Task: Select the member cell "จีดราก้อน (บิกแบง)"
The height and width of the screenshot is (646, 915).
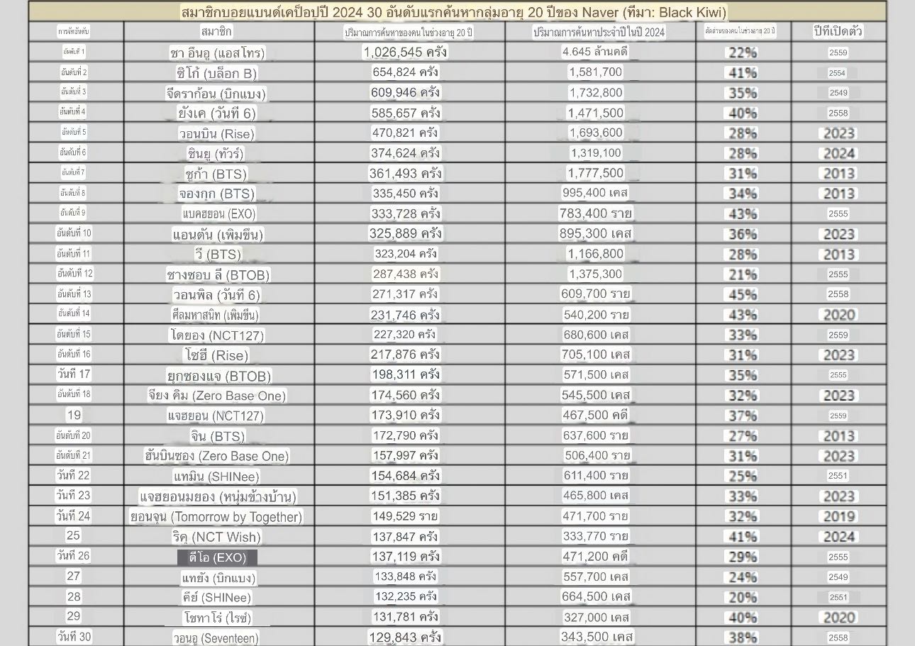Action: 216,93
